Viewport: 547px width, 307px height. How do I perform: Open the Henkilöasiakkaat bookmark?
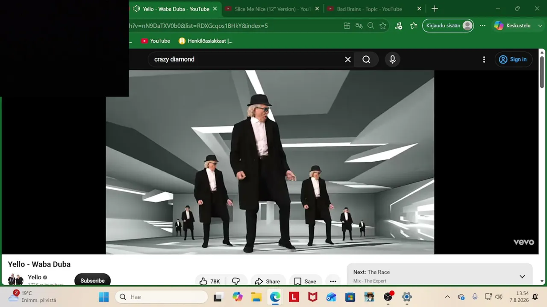[x=206, y=41]
